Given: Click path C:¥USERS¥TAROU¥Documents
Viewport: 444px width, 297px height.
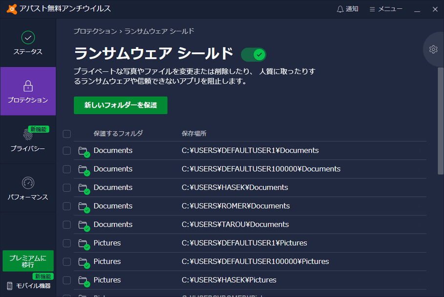Looking at the screenshot, I should [x=235, y=225].
